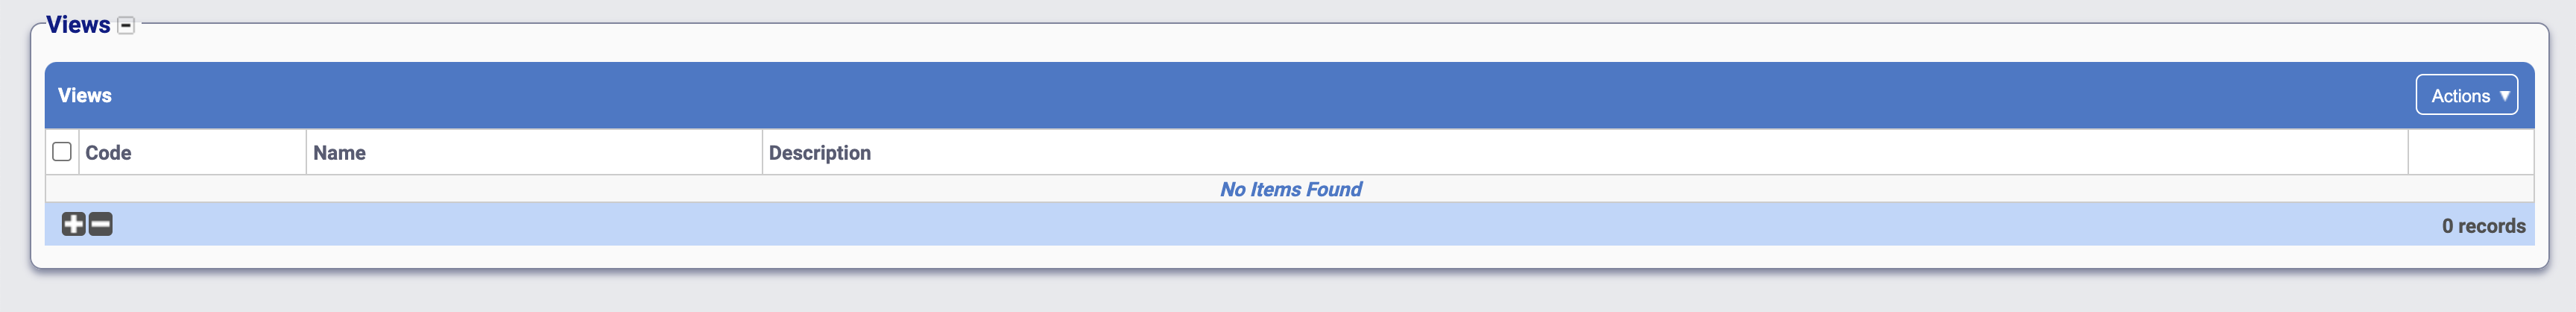2576x312 pixels.
Task: Sort by the Code column header
Action: tap(108, 153)
